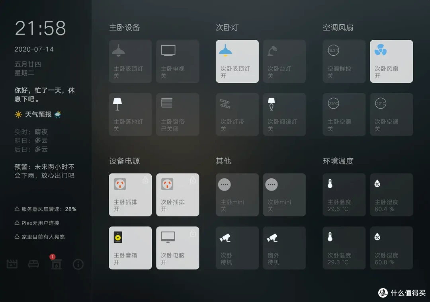Viewport: 430px width, 302px height.
Task: Open the info circle icon in sidebar
Action: (78, 264)
